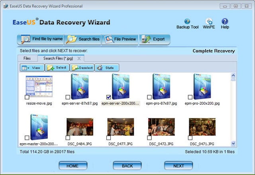Maximize the EaseUS window

[x=235, y=6]
